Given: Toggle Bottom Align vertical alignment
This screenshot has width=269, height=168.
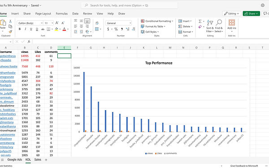Looking at the screenshot, I should tap(87, 21).
